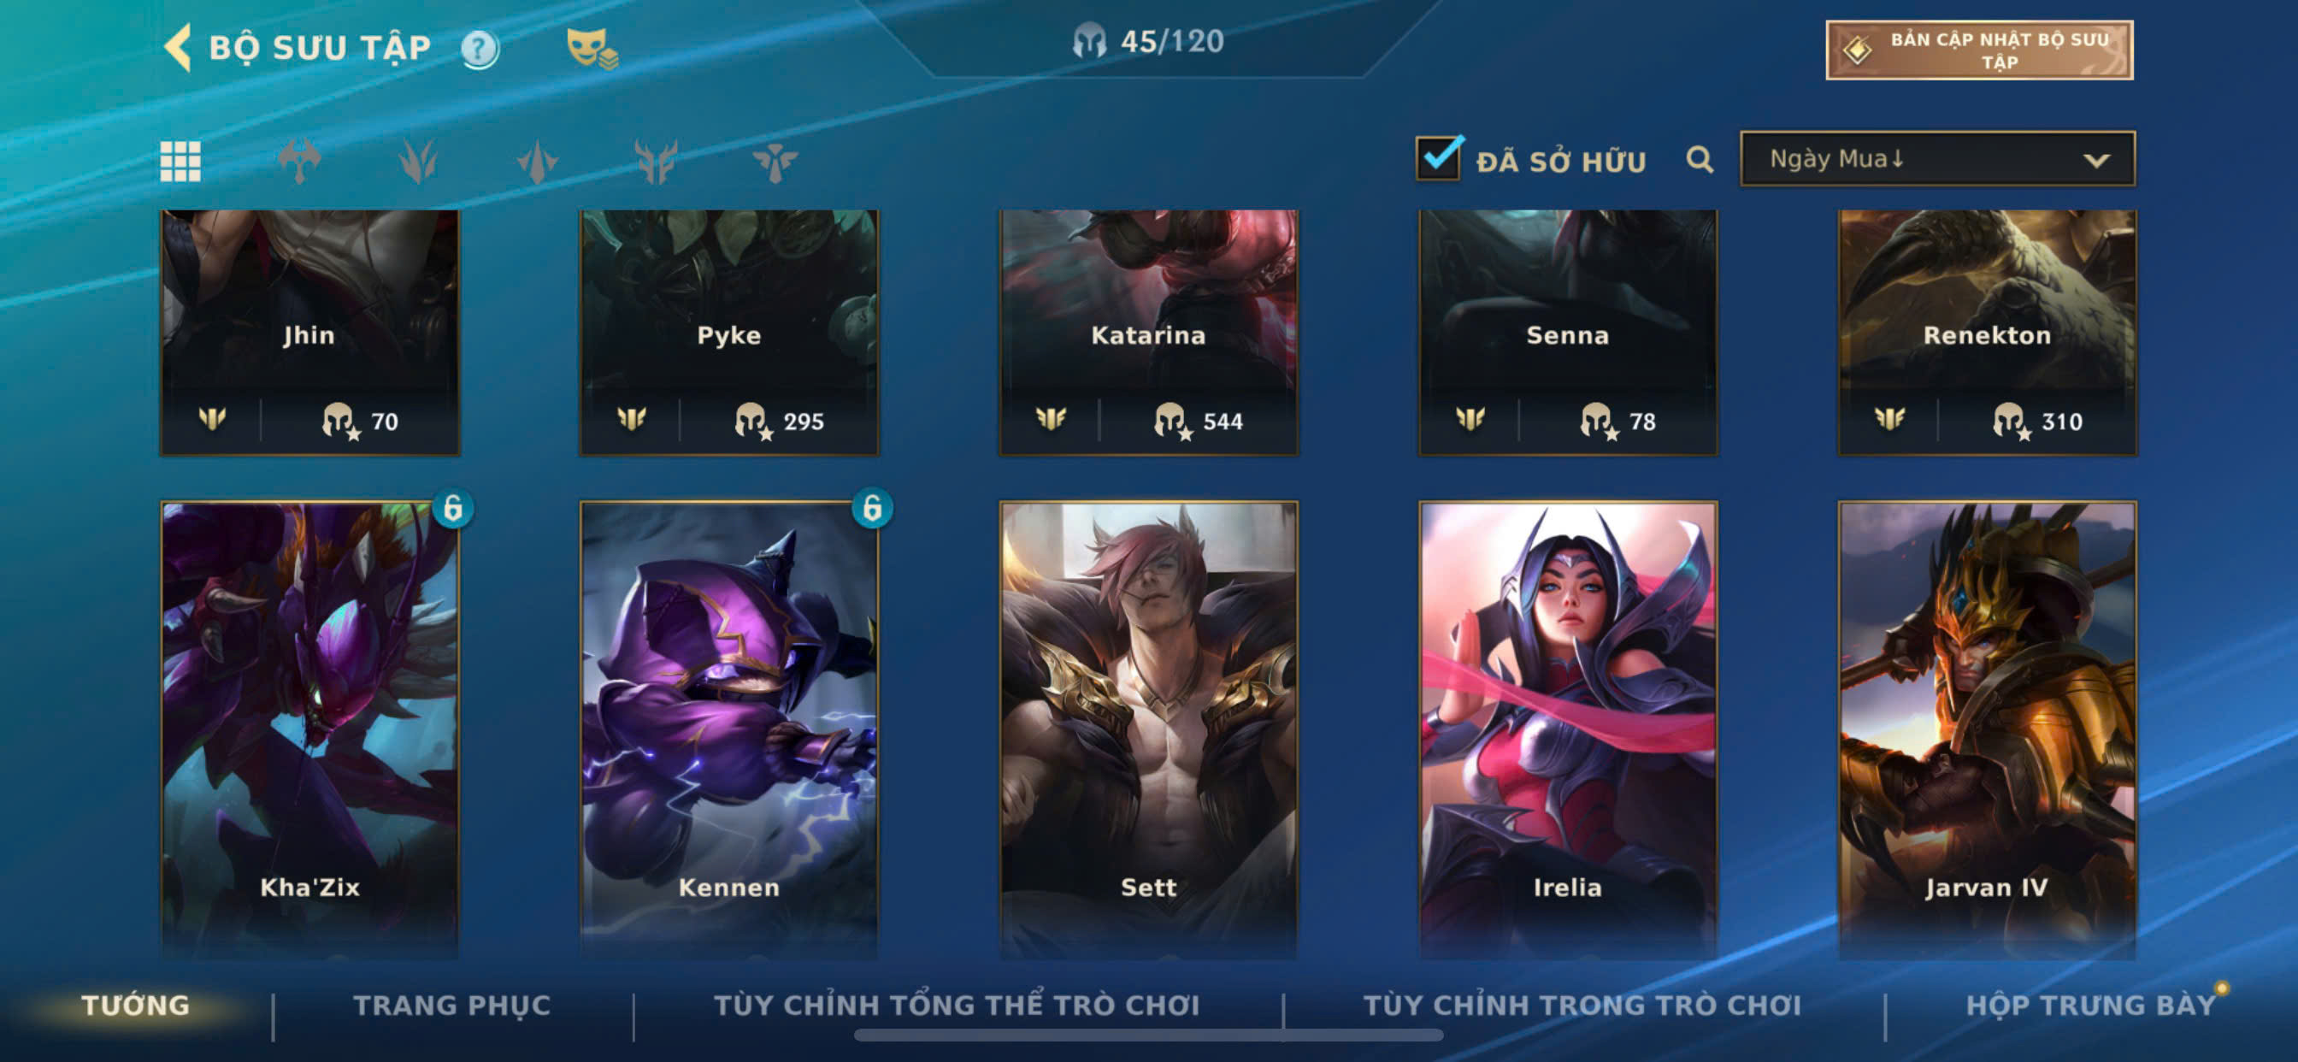Open the search magnifier icon
The width and height of the screenshot is (2298, 1062).
tap(1700, 160)
